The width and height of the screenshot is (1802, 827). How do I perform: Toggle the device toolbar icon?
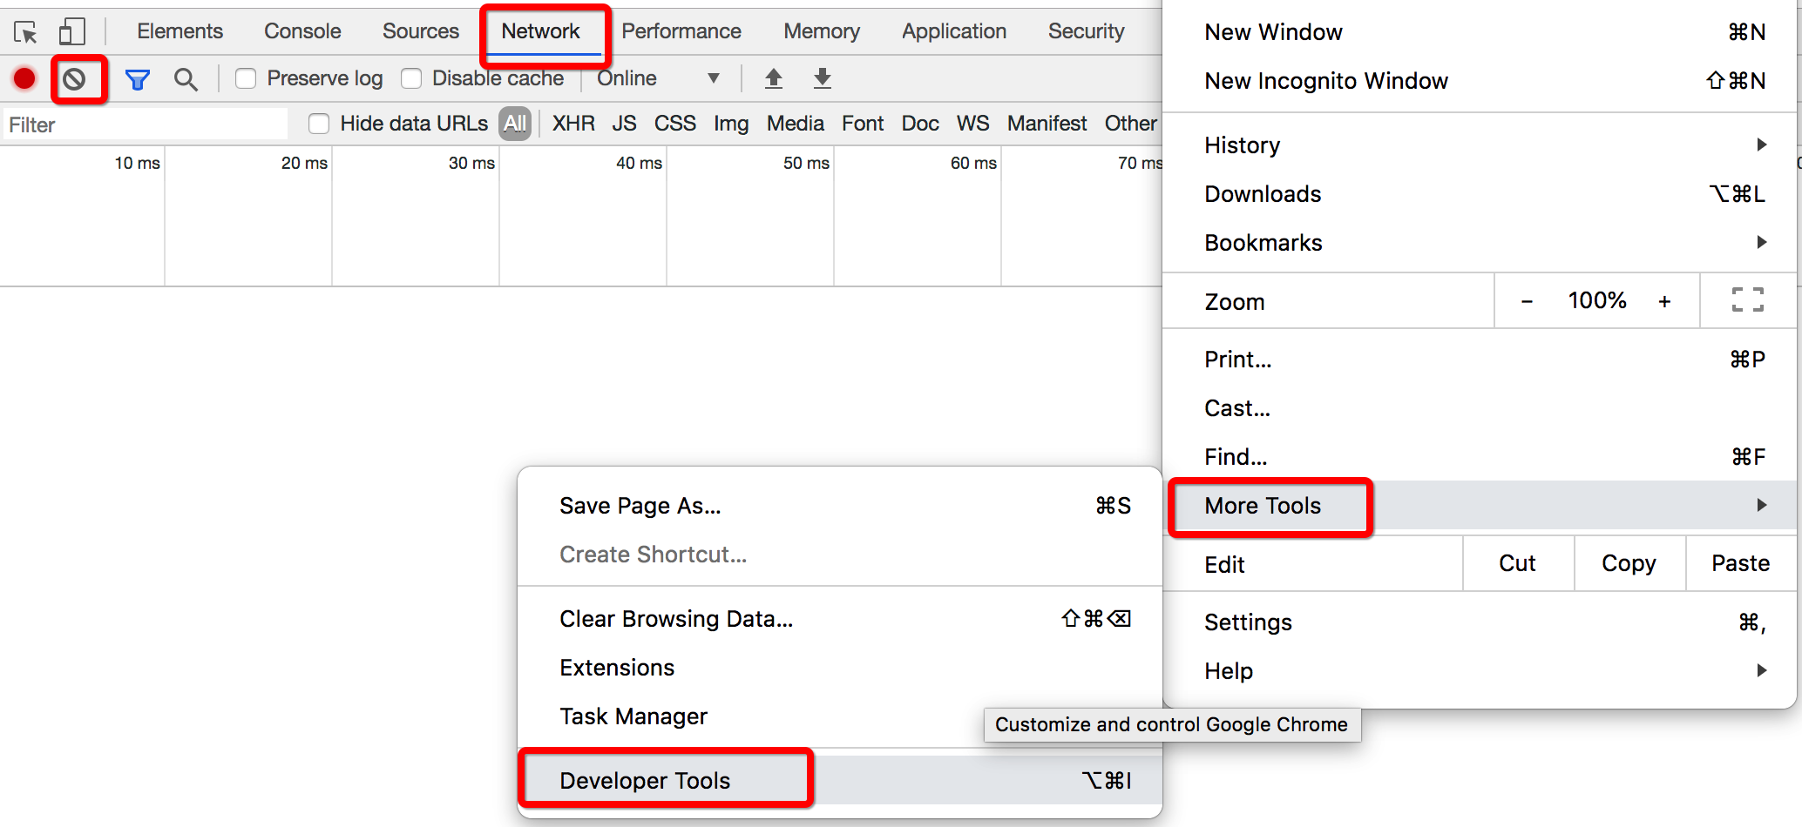[x=72, y=32]
